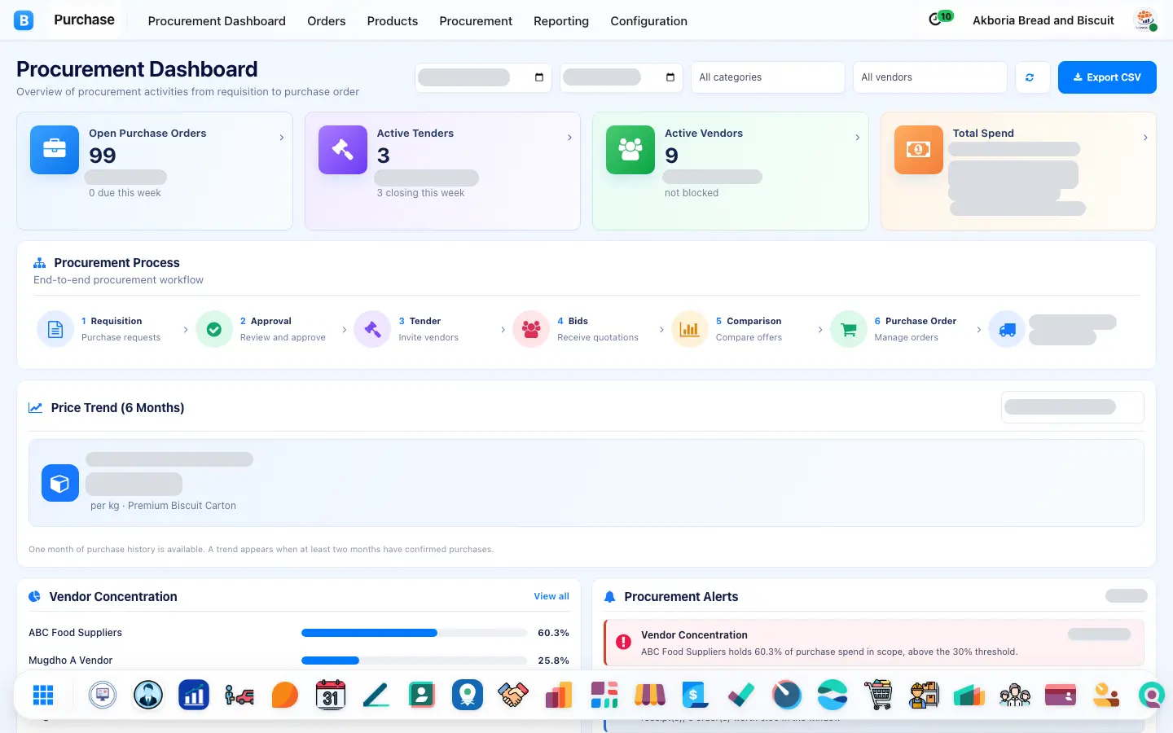Click the Vendor Concentration alert card
1173x733 pixels.
[874, 643]
